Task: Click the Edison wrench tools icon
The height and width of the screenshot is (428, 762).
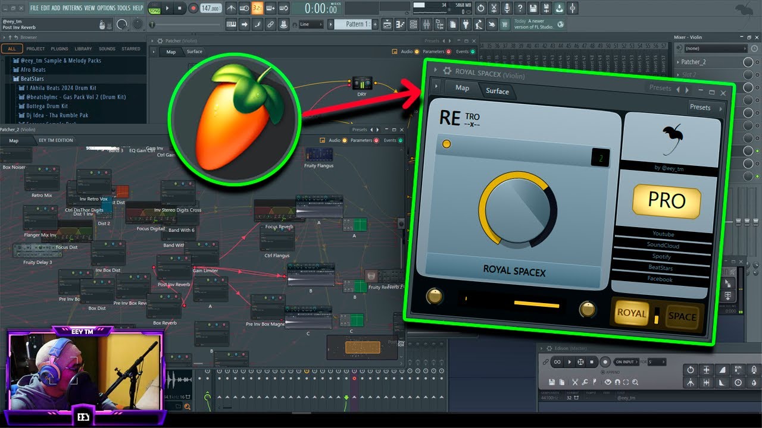Action: tap(585, 382)
